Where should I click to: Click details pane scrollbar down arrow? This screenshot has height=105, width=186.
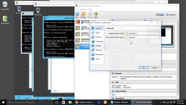click(x=178, y=99)
